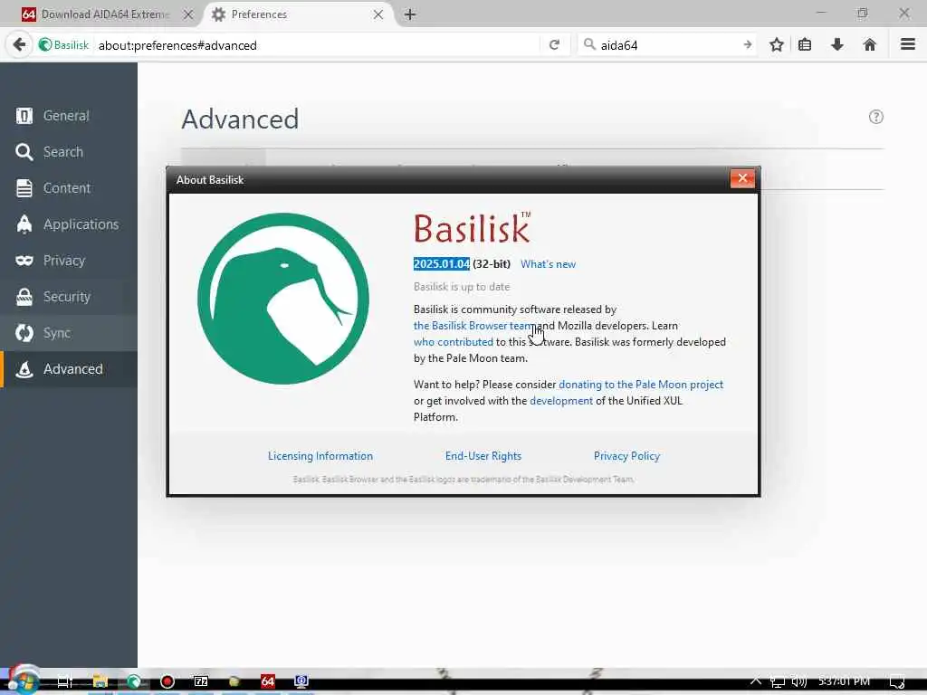Screen dimensions: 927x695
Task: Open Privacy preferences section
Action: point(69,260)
